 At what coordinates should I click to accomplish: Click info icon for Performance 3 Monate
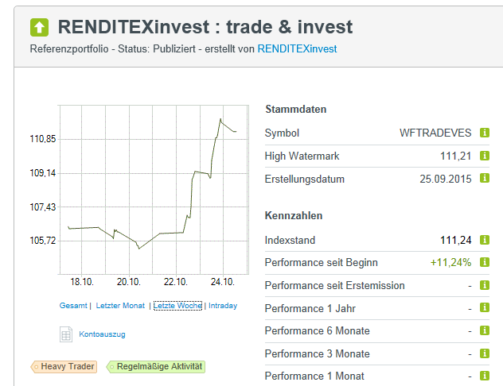(485, 353)
